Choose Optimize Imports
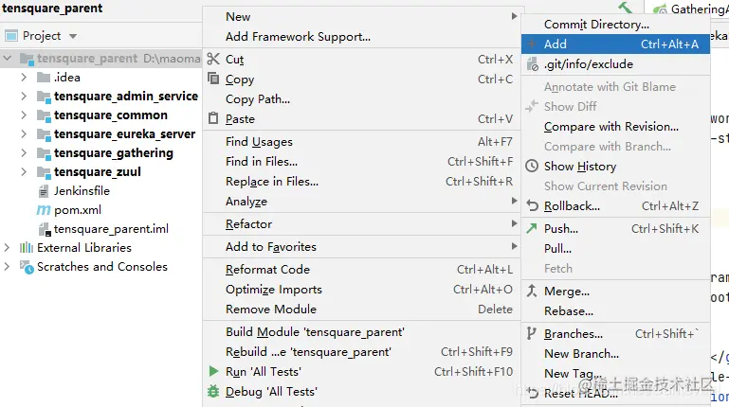 [362, 290]
